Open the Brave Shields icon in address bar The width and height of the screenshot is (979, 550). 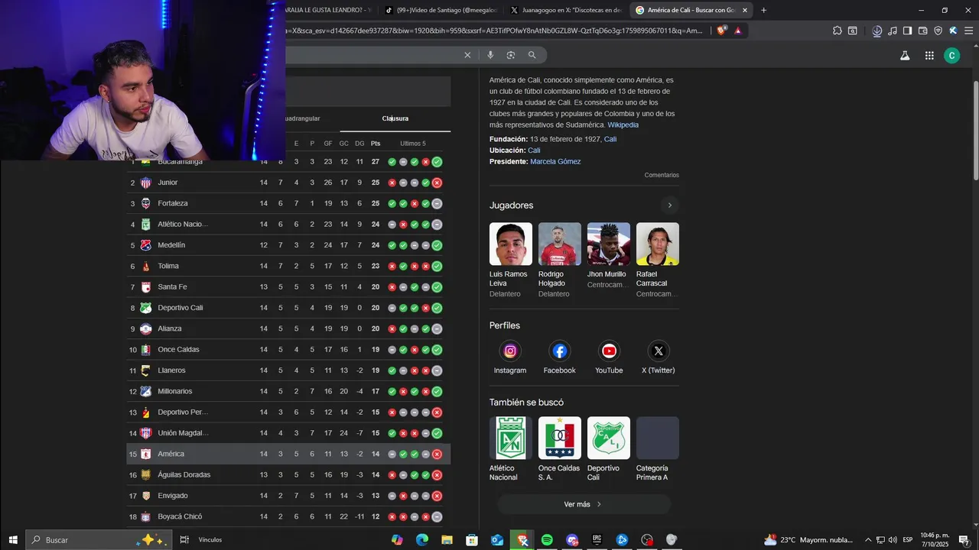720,31
